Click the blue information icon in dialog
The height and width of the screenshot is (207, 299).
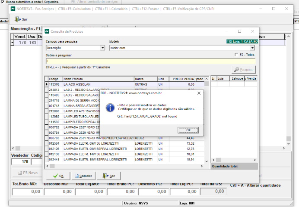pos(111,107)
